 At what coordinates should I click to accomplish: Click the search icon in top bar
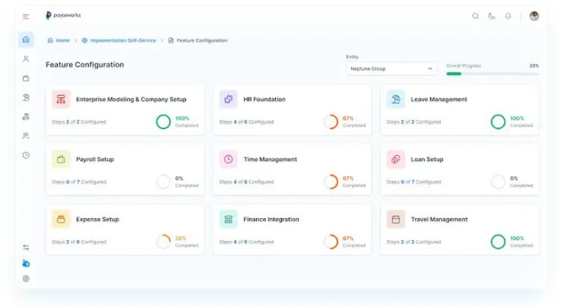click(475, 16)
